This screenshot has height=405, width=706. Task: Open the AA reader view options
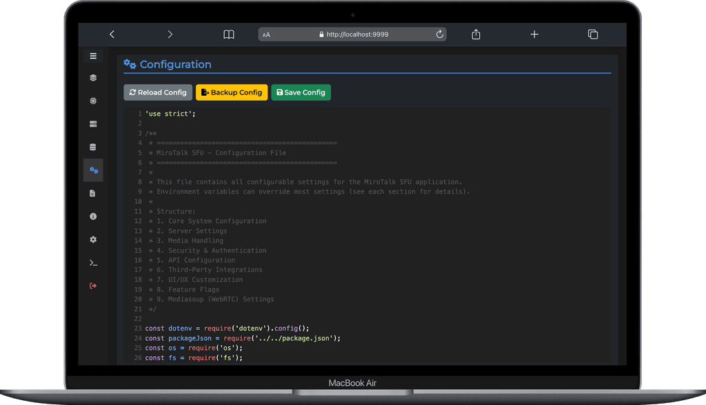(267, 34)
